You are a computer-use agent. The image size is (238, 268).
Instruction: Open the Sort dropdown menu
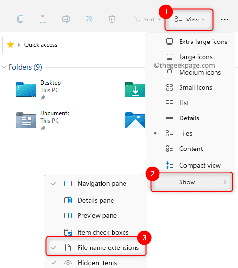pyautogui.click(x=147, y=20)
